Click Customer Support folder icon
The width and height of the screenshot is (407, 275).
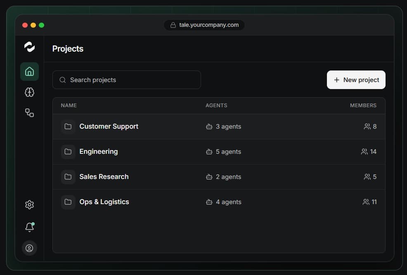pyautogui.click(x=68, y=127)
